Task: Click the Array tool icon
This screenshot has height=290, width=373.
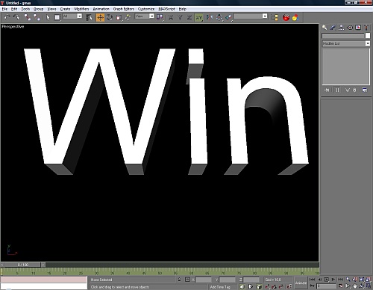Action: [x=219, y=17]
